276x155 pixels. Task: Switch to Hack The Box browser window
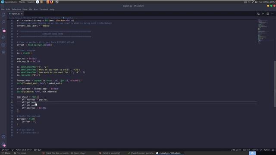coord(56,153)
